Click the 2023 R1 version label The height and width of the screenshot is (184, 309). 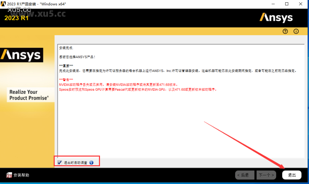coord(16,18)
